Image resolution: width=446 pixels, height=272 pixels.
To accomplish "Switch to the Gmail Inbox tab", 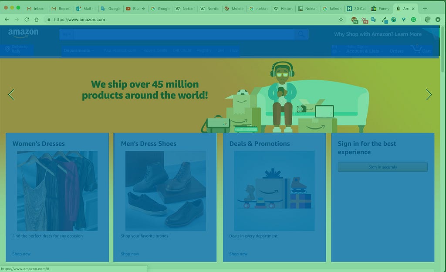I will pos(36,9).
